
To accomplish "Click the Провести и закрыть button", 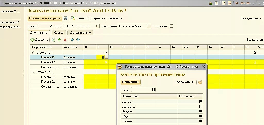I will point(45,18).
